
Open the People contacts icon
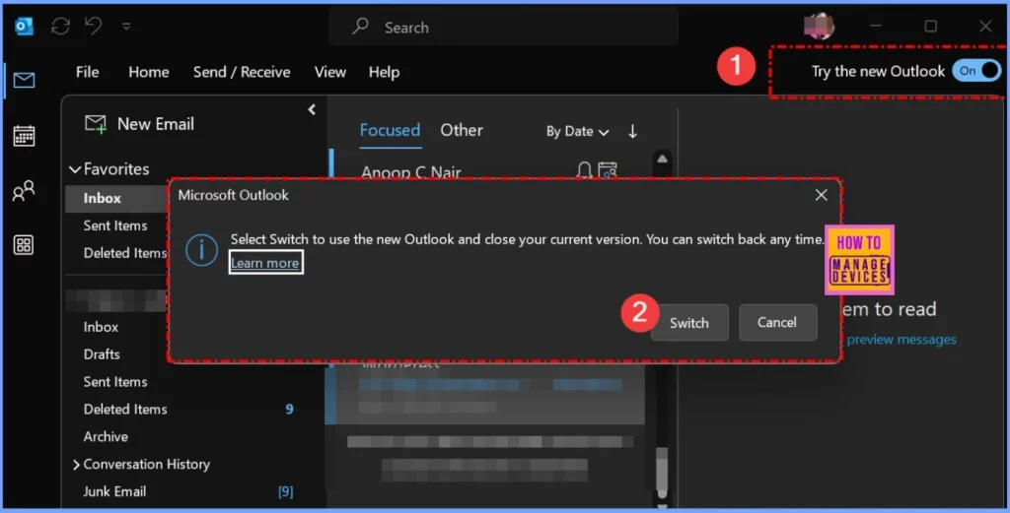[24, 191]
